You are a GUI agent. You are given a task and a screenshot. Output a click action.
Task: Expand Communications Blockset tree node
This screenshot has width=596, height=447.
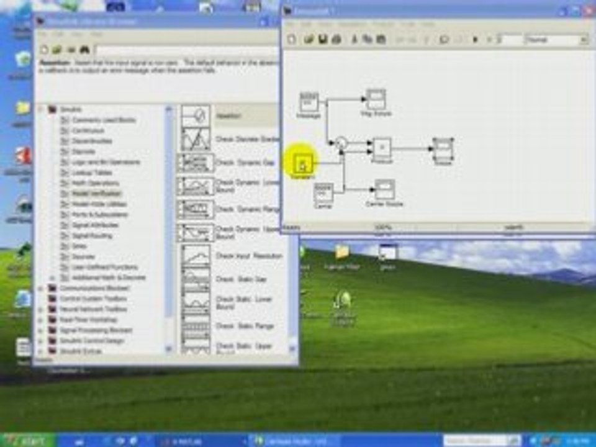[x=40, y=289]
